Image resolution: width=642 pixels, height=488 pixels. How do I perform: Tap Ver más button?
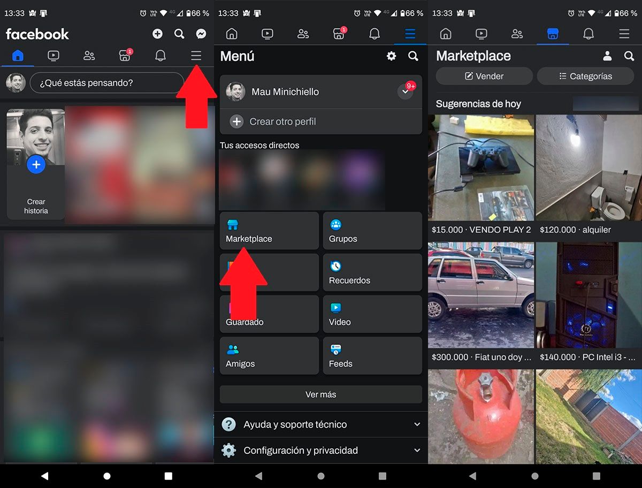click(x=321, y=394)
